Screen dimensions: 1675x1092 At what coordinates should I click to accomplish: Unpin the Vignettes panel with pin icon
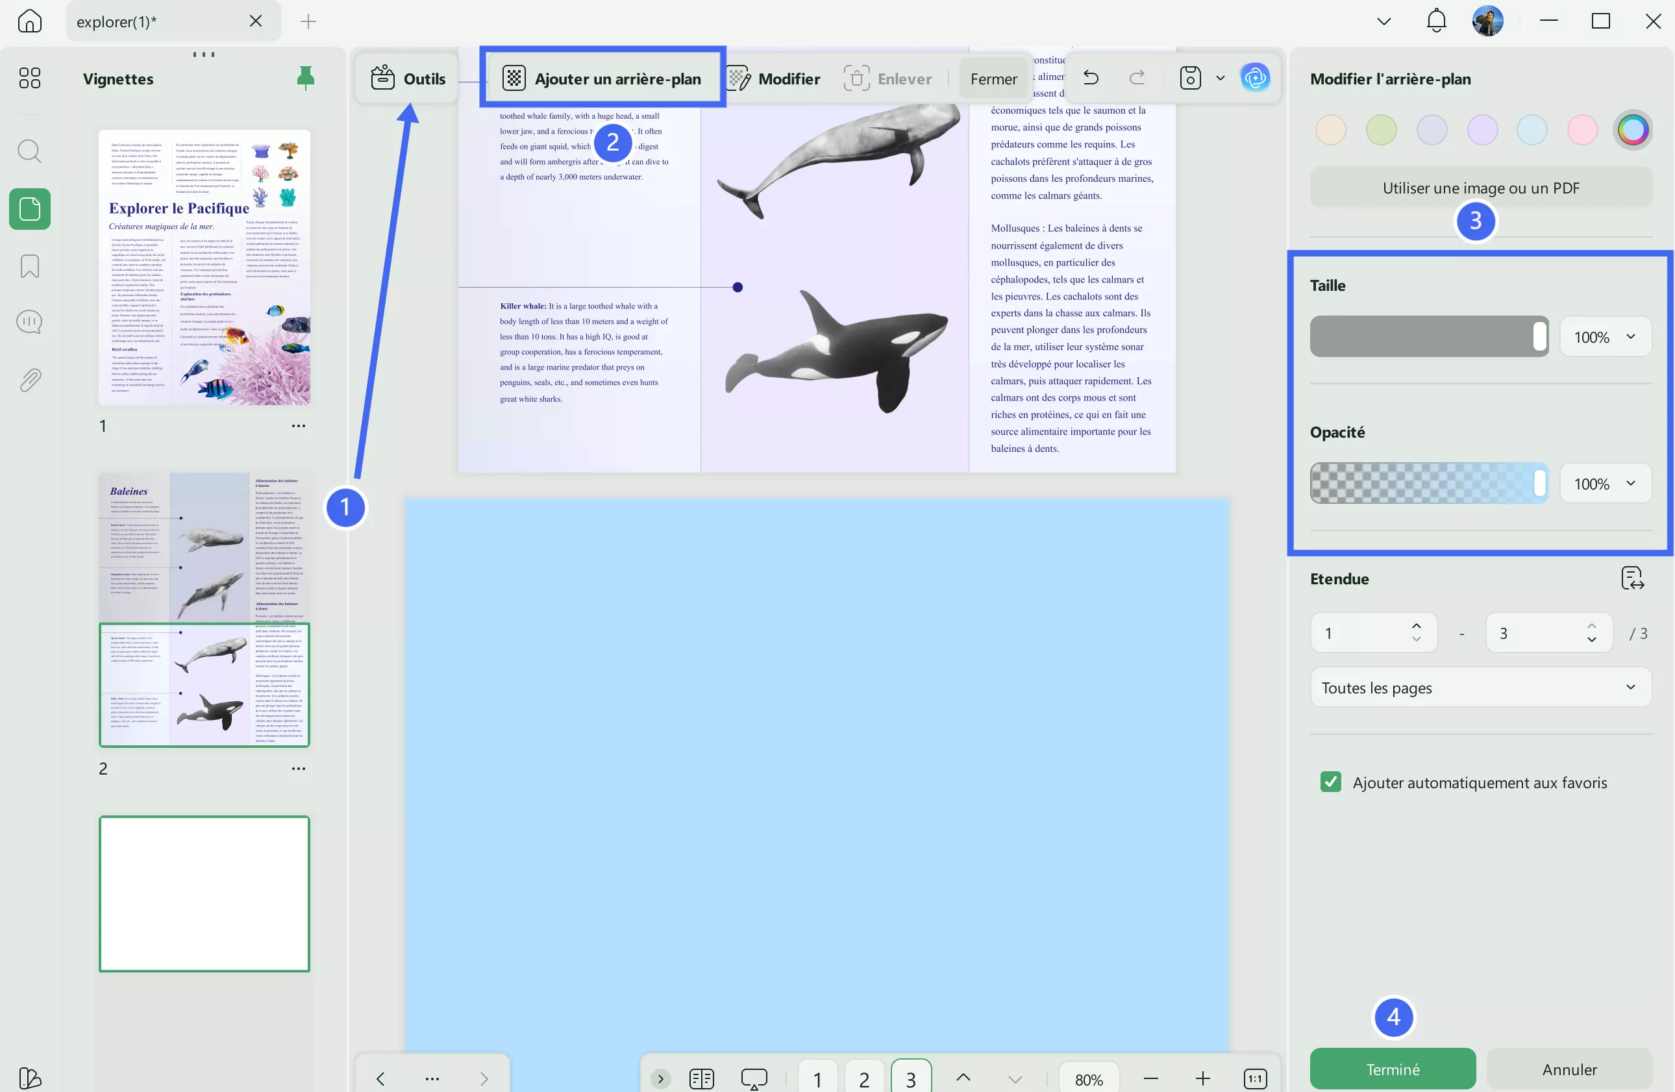pos(305,78)
